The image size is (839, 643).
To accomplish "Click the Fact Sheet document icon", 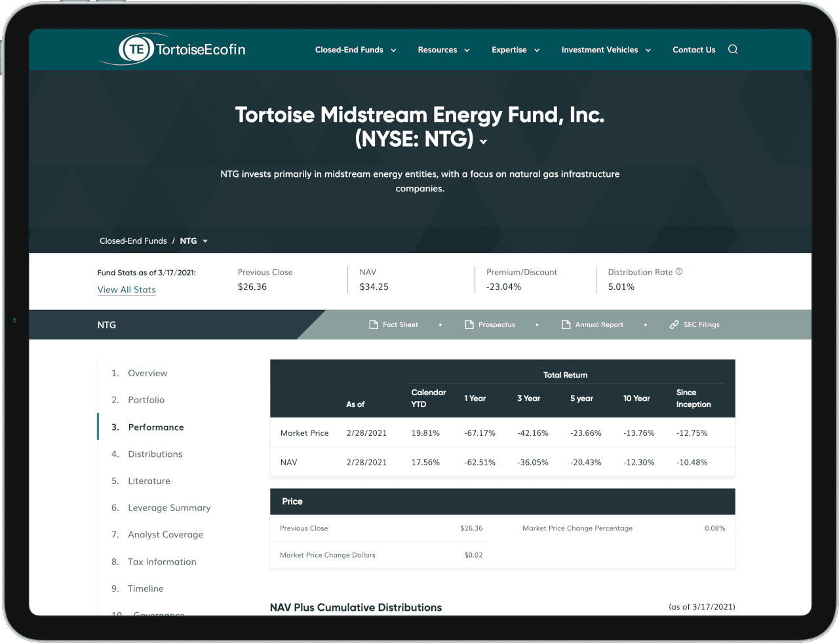I will click(374, 324).
